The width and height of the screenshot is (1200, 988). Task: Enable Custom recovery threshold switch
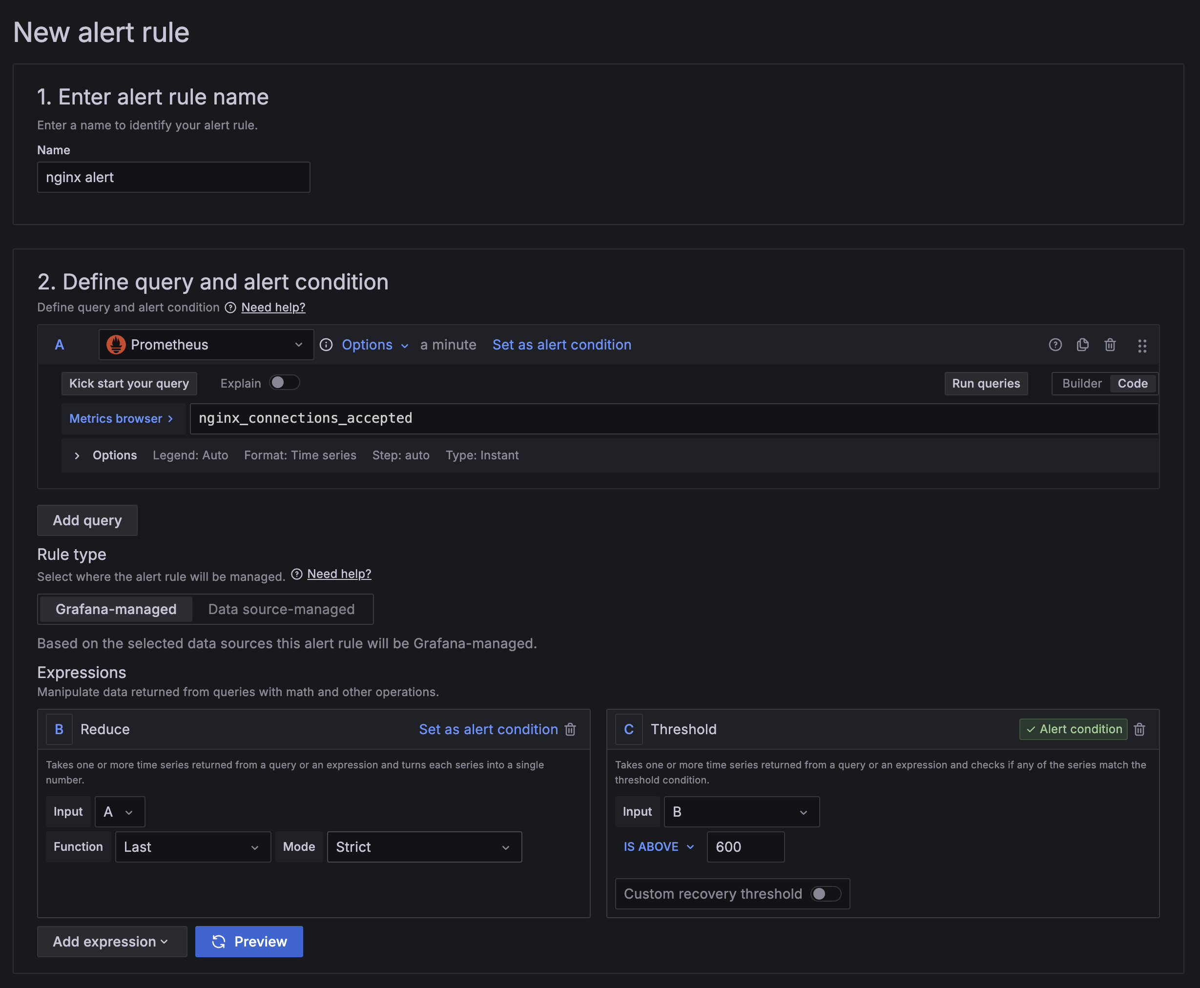click(x=826, y=893)
